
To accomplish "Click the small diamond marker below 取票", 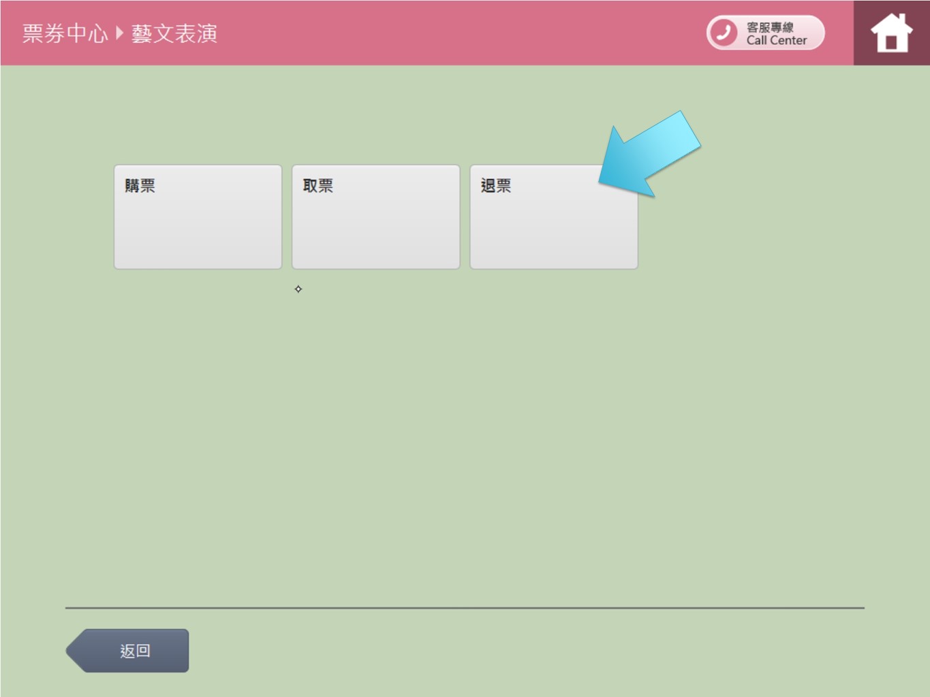I will coord(298,289).
